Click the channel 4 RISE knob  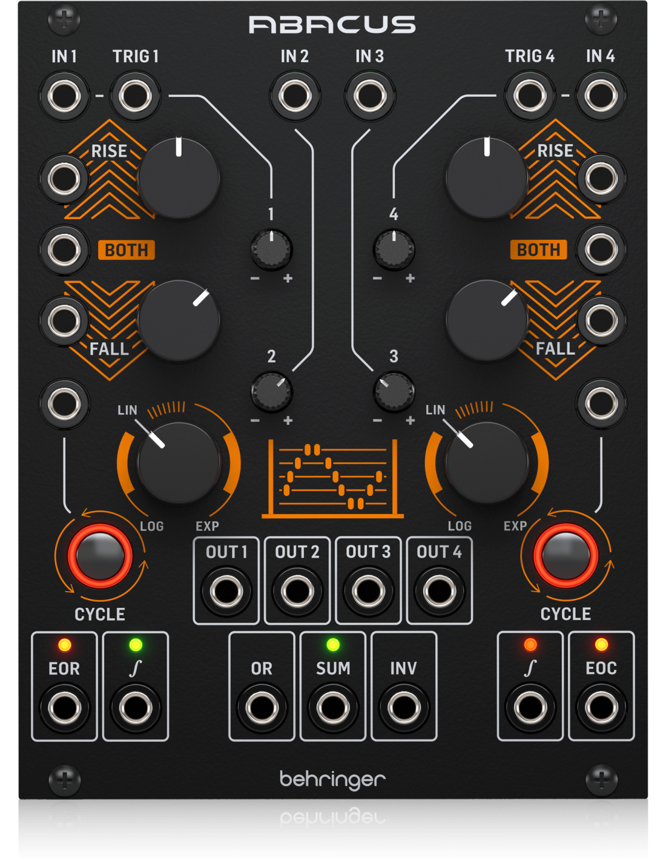(x=487, y=179)
